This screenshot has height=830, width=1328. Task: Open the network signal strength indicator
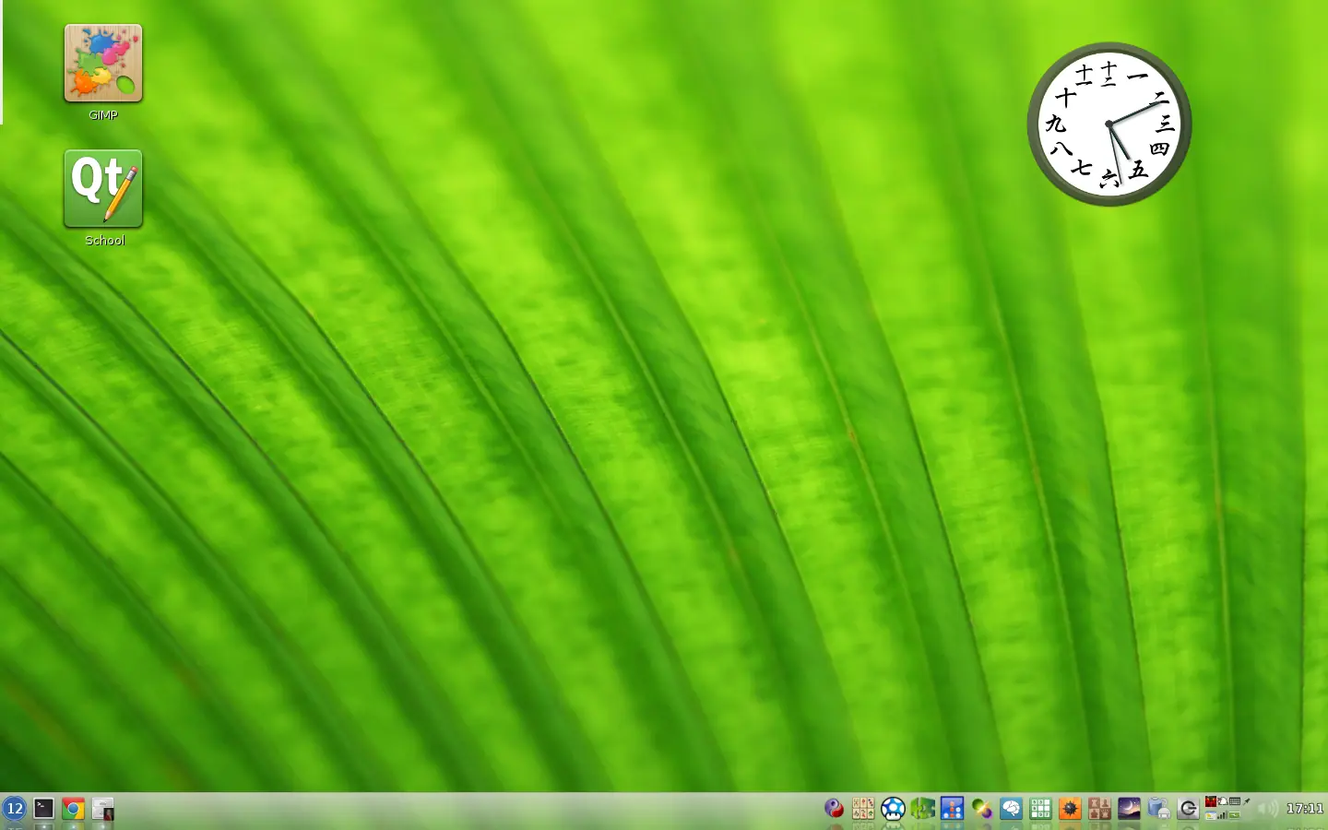coord(1222,815)
